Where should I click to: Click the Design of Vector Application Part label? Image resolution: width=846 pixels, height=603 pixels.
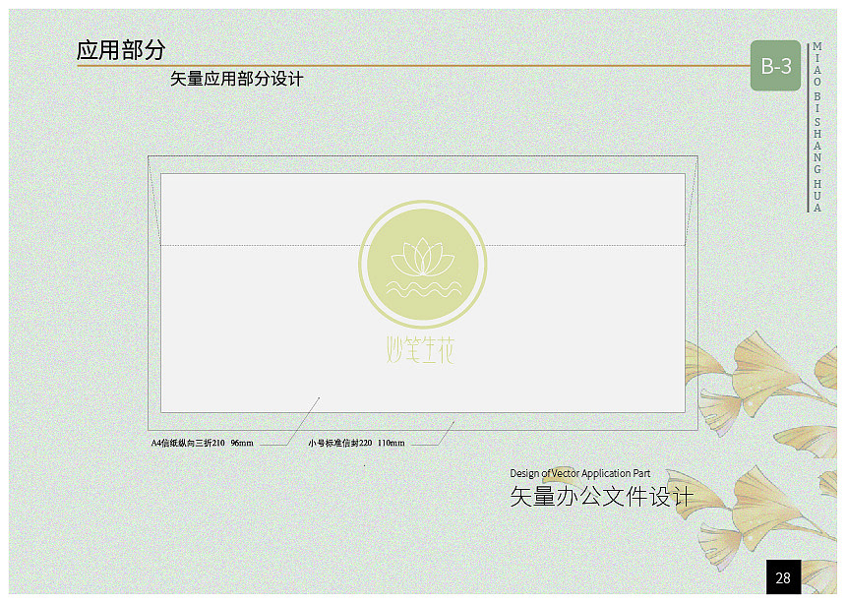pyautogui.click(x=580, y=473)
